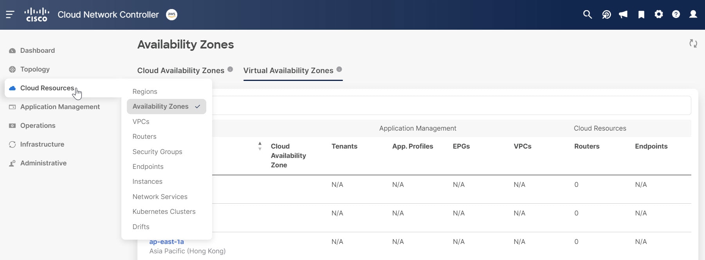Sort table using the column sort arrows
Viewport: 705px width, 260px height.
coord(260,146)
